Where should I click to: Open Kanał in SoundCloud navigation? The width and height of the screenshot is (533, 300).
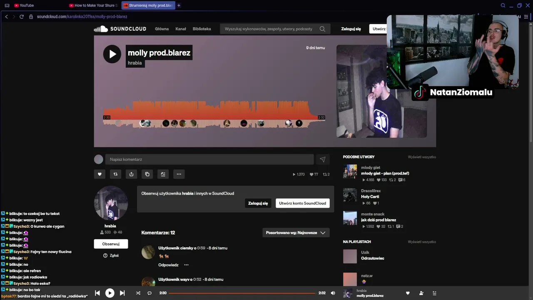(x=181, y=29)
